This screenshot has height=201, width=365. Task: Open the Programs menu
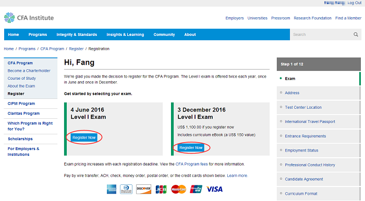[x=38, y=34]
